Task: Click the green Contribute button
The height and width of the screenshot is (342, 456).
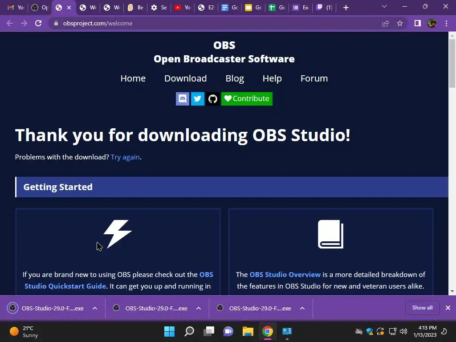Action: pos(247,99)
